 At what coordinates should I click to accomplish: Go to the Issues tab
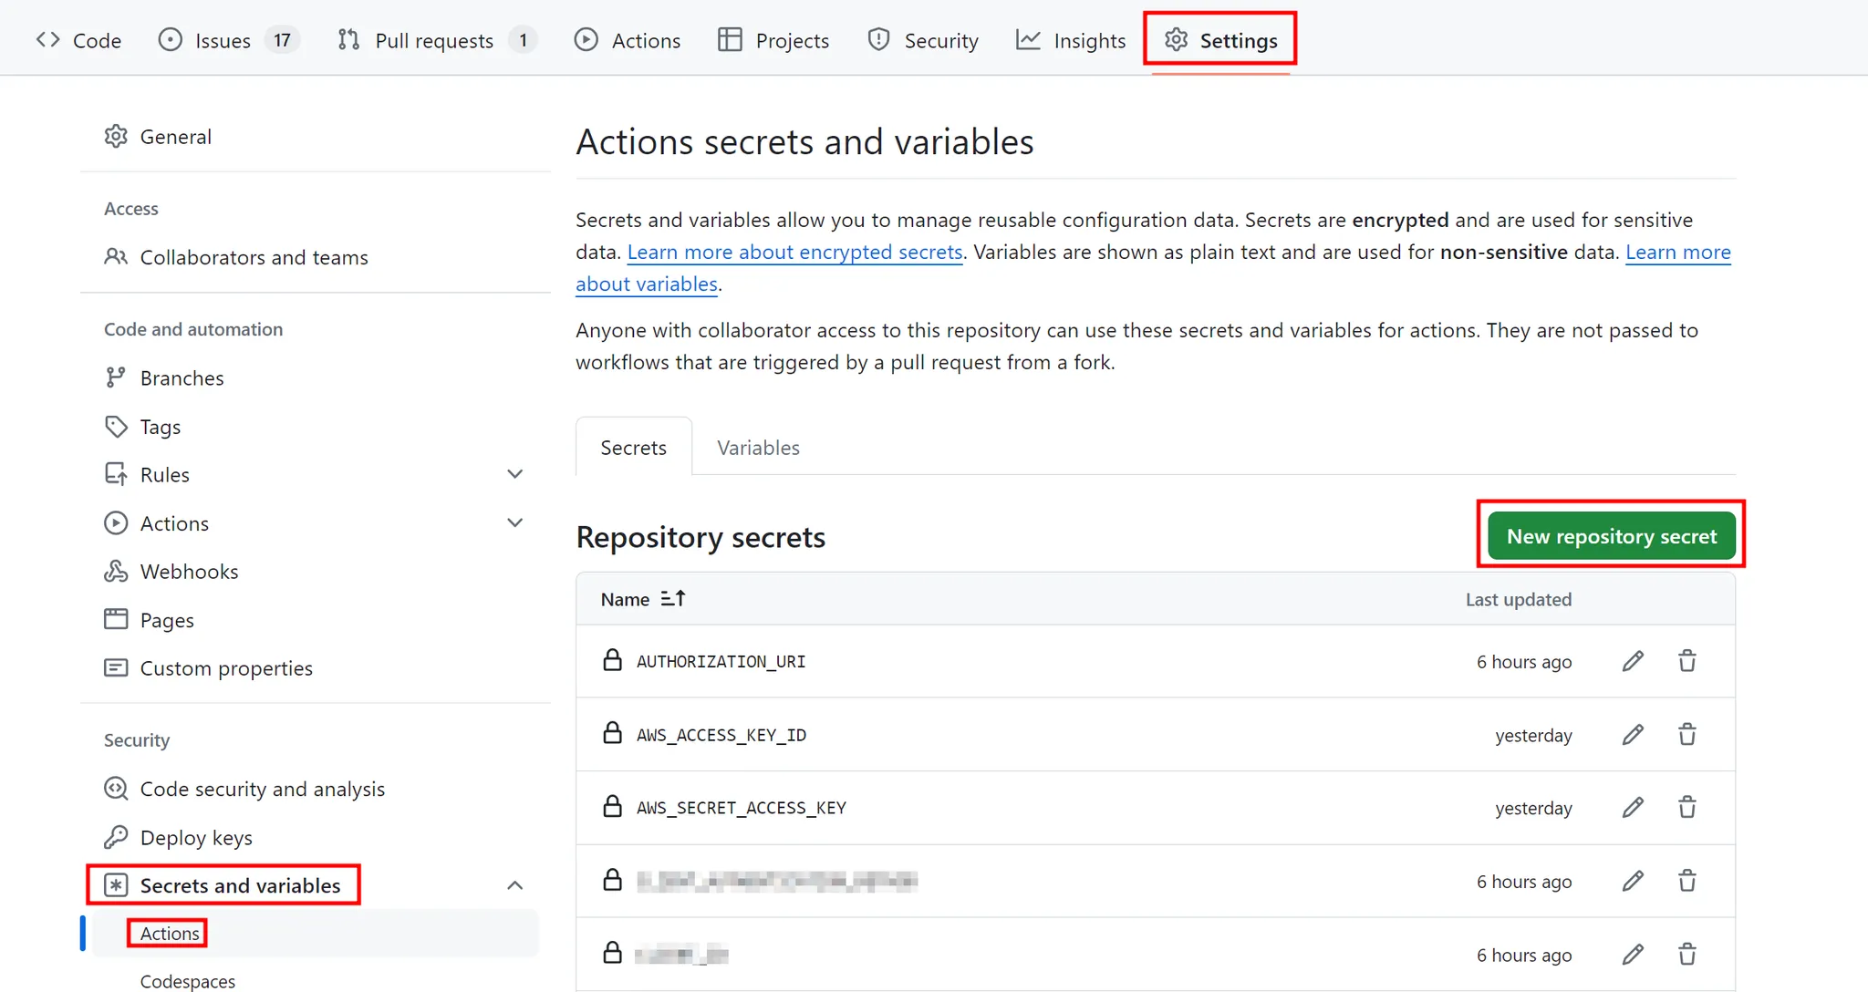tap(228, 40)
